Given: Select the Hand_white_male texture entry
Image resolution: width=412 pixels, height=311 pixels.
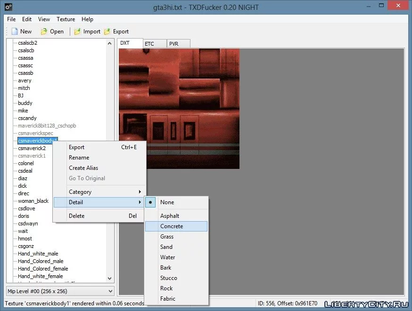Looking at the screenshot, I should coord(38,254).
